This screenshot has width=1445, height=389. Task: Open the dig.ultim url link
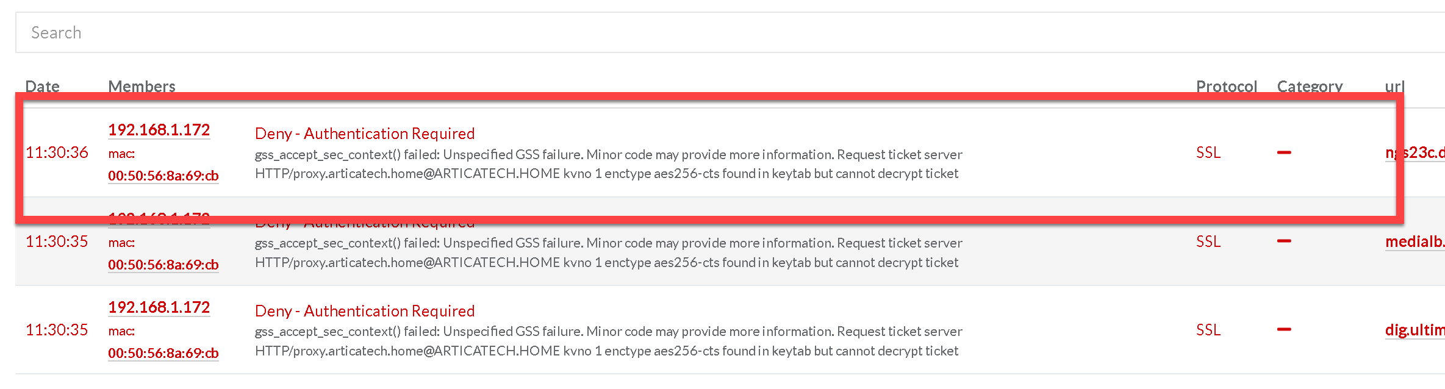[x=1414, y=330]
